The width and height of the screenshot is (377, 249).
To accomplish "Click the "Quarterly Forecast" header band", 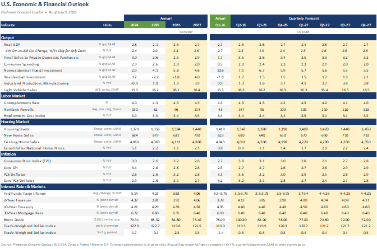I will tap(304, 18).
